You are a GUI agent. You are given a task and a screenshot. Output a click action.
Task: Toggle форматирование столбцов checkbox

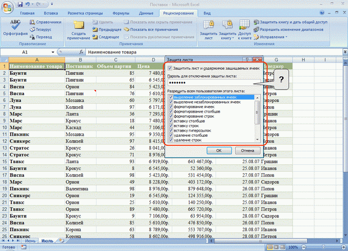click(171, 111)
